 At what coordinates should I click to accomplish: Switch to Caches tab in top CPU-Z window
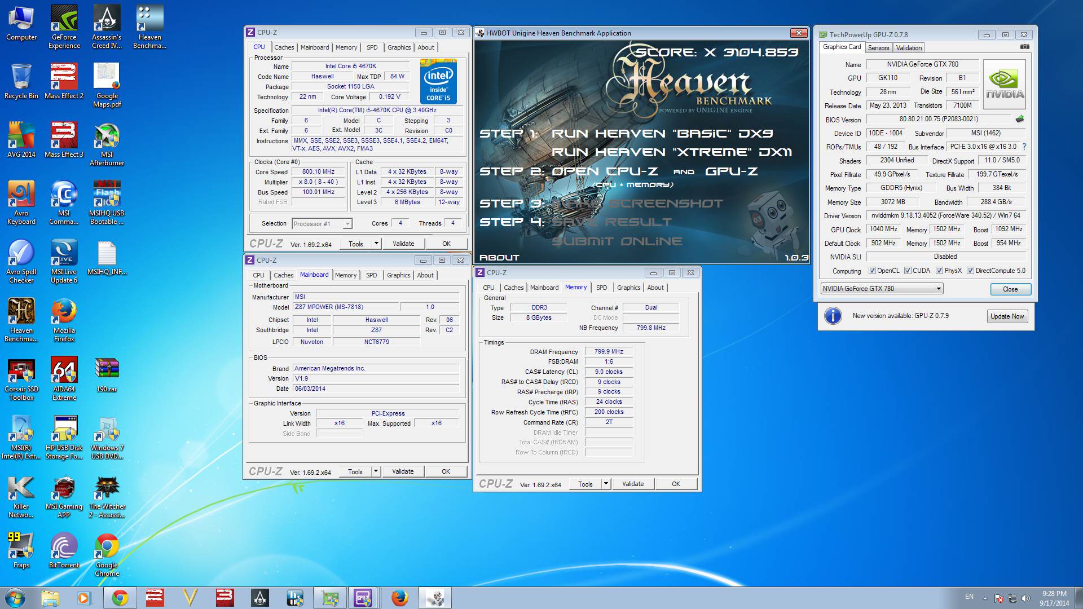pyautogui.click(x=284, y=47)
